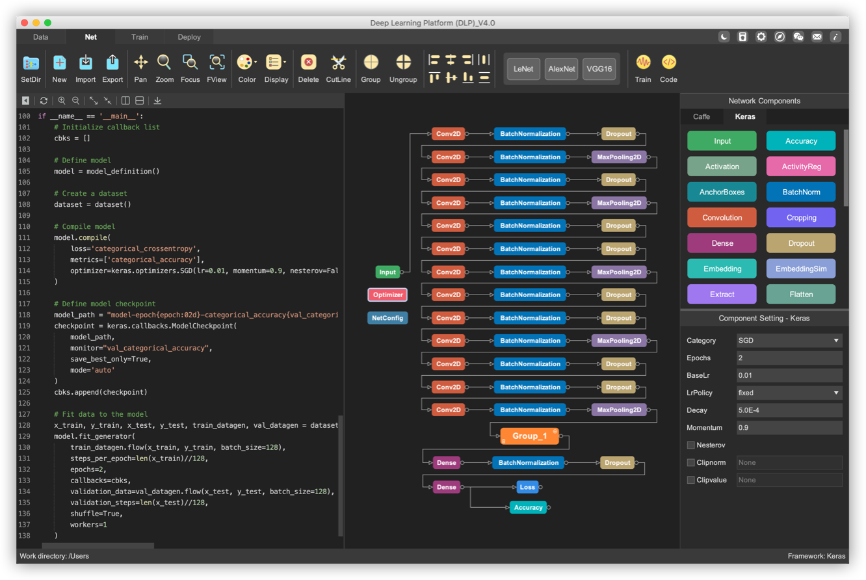
Task: Click the SetDir folder icon
Action: point(31,63)
